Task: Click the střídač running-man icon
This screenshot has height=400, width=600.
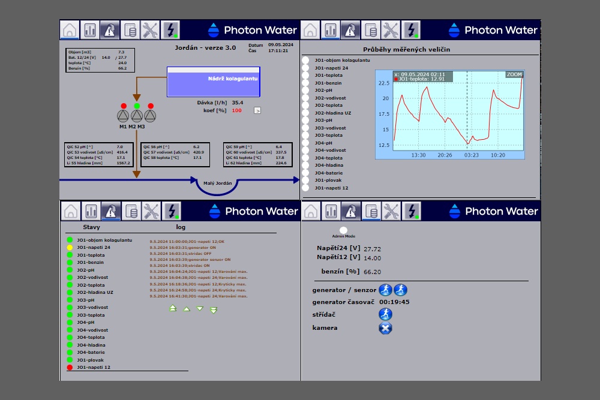Action: pyautogui.click(x=385, y=314)
